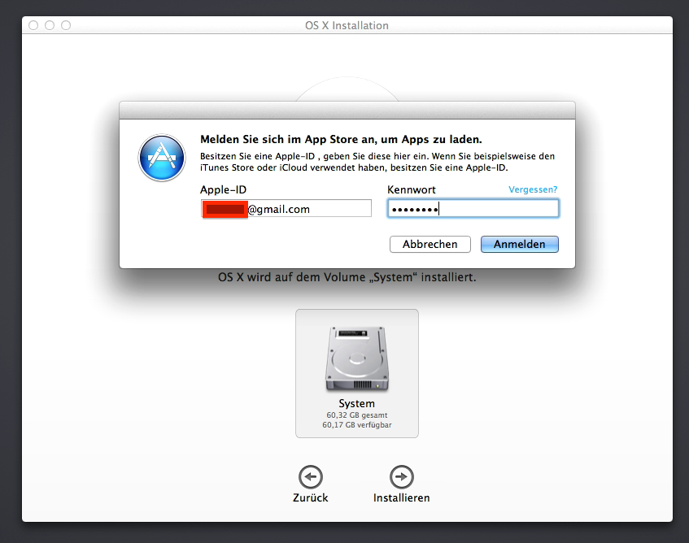Select the System hard drive volume
Screen dimensions: 689x543
tap(357, 373)
